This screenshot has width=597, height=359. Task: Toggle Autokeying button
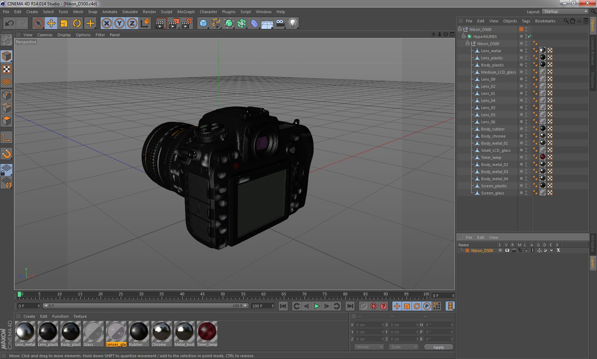pyautogui.click(x=373, y=306)
